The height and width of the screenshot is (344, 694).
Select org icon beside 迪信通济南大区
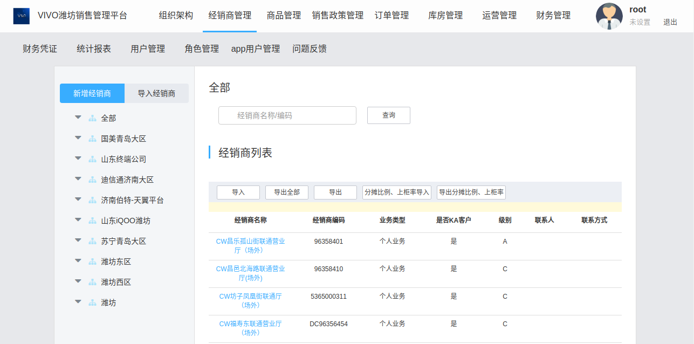coord(92,180)
